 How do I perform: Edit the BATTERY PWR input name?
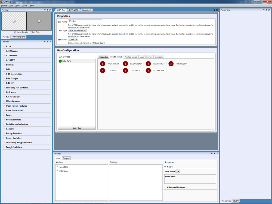point(159,71)
